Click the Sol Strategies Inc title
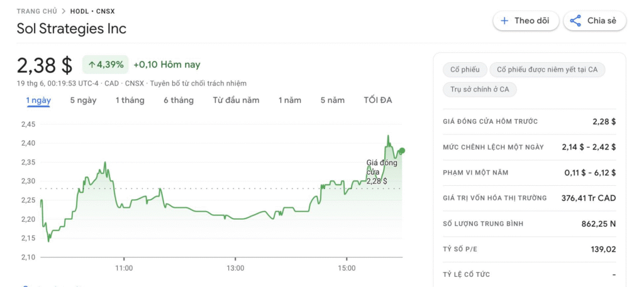The width and height of the screenshot is (644, 287). pyautogui.click(x=72, y=29)
